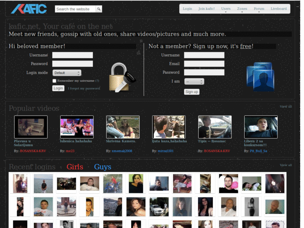Toggle Remember my username checkbox
This screenshot has width=304, height=228.
(x=54, y=81)
